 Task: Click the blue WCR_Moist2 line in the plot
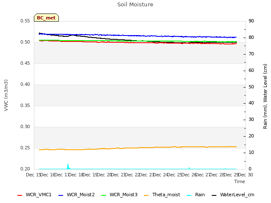pos(138,36)
